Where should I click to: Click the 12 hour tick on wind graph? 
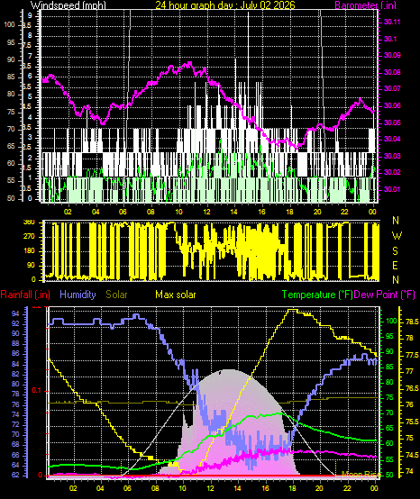207,212
